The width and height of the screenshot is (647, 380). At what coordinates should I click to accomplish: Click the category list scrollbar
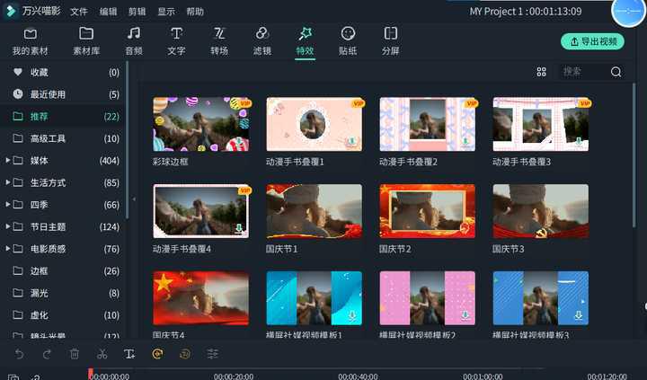128,140
